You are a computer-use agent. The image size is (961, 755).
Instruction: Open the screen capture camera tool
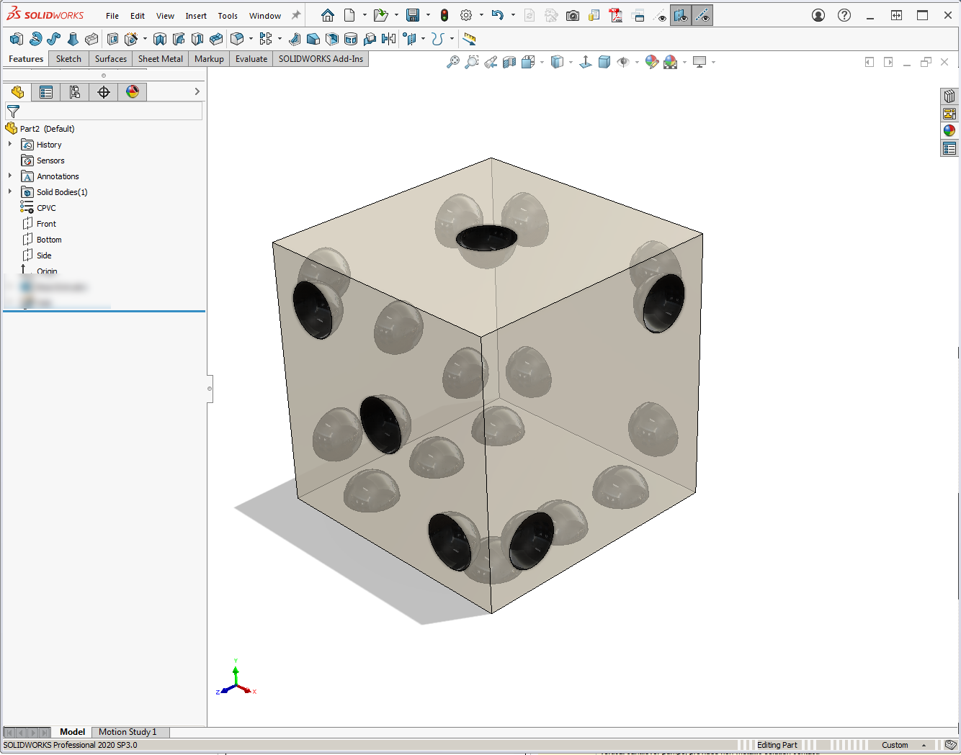[573, 14]
